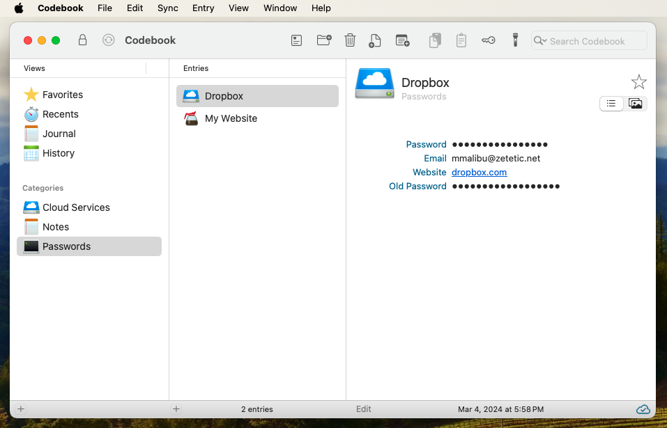Open the dropbox.com website link
This screenshot has height=428, width=667.
(x=479, y=173)
